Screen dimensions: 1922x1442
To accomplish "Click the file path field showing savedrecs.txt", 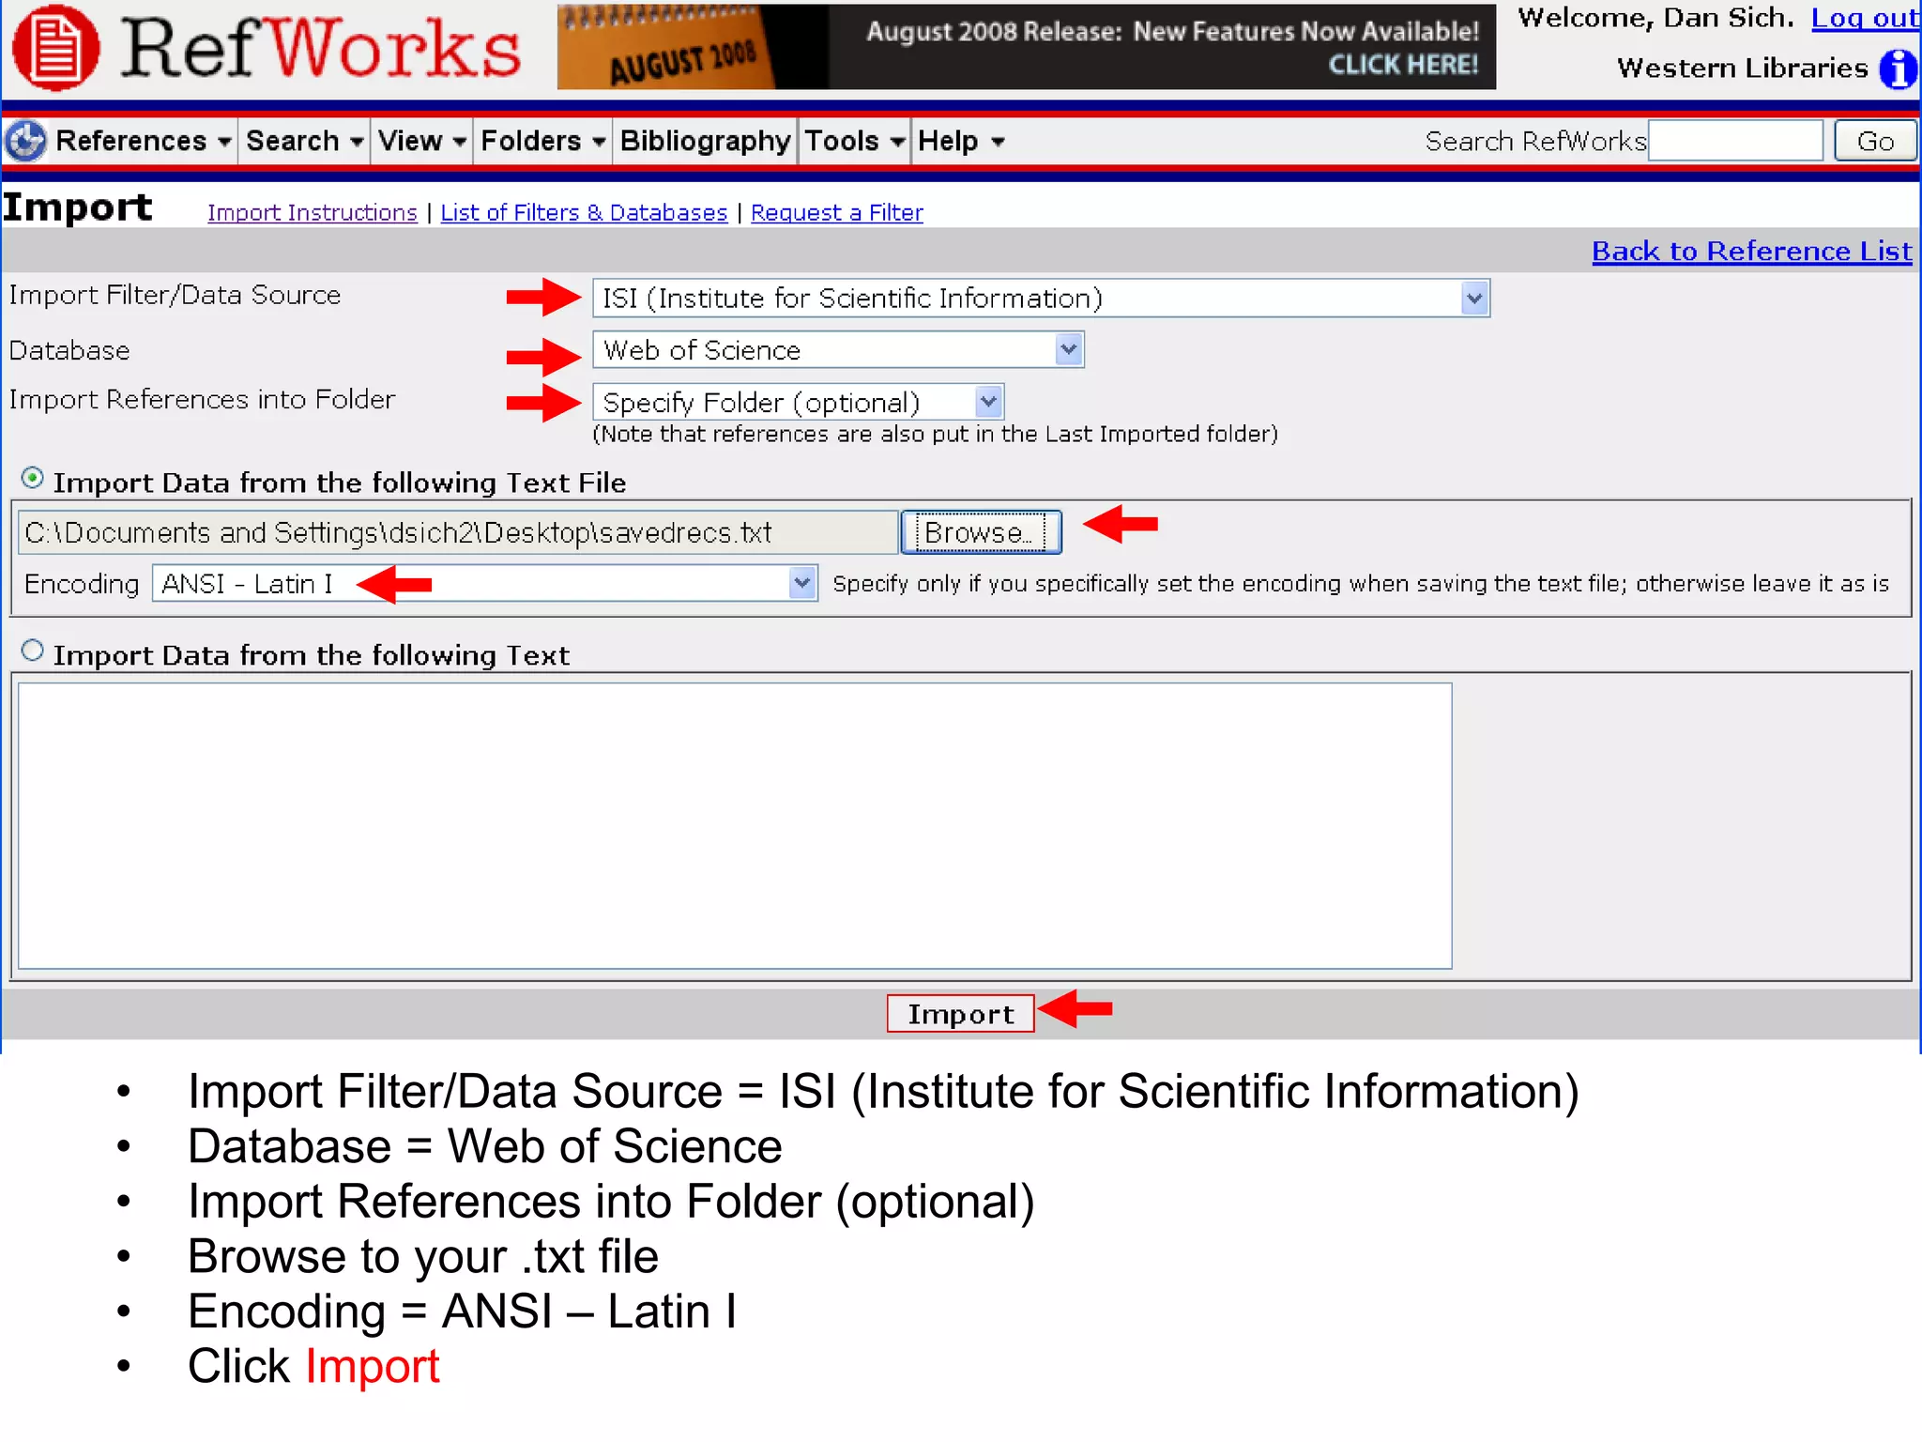I will point(458,532).
